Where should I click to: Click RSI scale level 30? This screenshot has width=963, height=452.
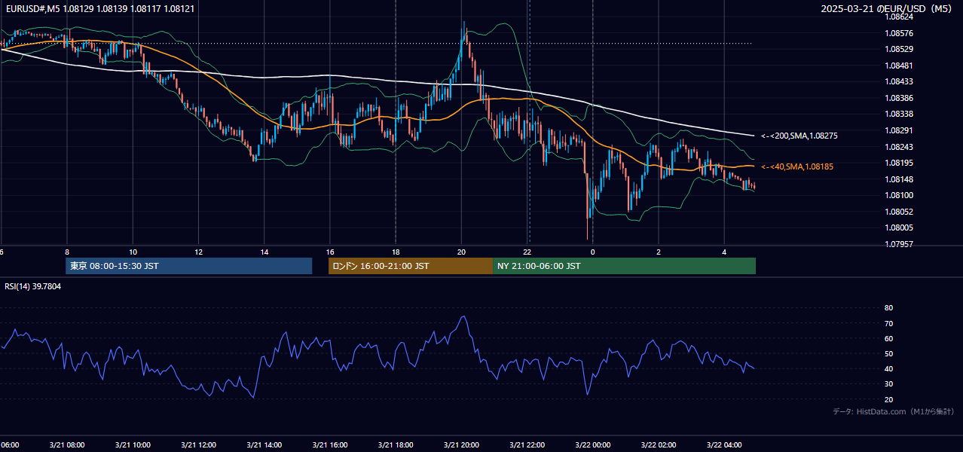click(888, 384)
